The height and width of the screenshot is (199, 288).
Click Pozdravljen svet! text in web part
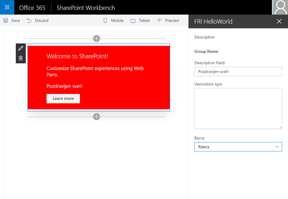[64, 86]
